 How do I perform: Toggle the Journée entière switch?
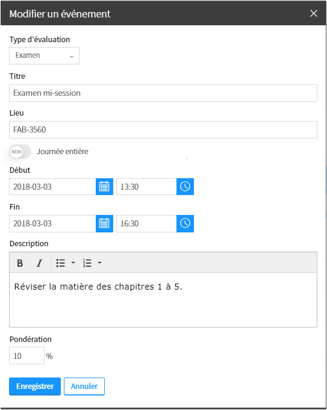pos(20,152)
